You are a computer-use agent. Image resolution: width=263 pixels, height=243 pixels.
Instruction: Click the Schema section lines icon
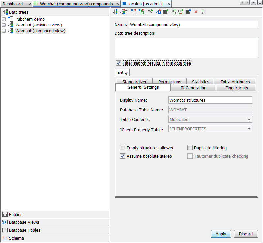[5, 238]
